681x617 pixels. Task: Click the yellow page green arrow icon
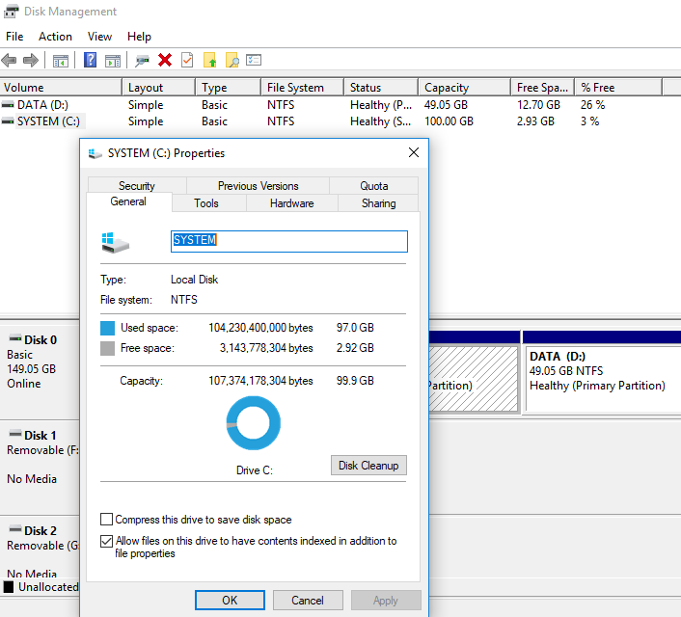click(209, 61)
